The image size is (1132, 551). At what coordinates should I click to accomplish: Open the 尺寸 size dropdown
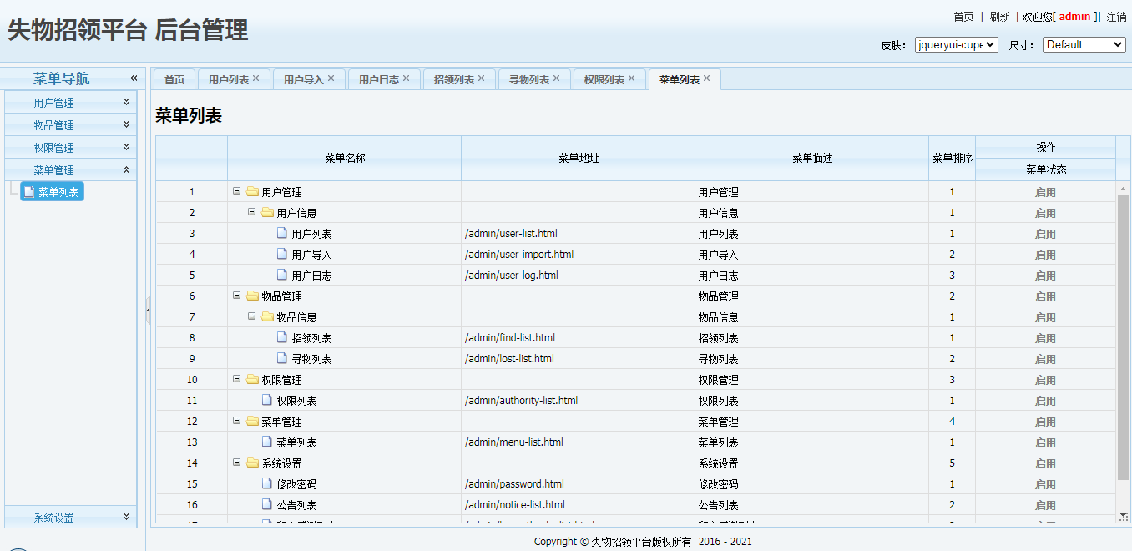(x=1084, y=45)
